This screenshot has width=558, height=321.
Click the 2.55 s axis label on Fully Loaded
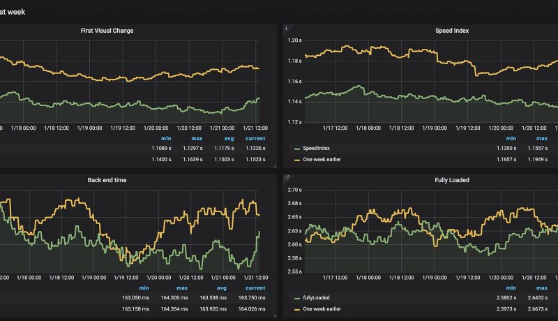pyautogui.click(x=294, y=271)
